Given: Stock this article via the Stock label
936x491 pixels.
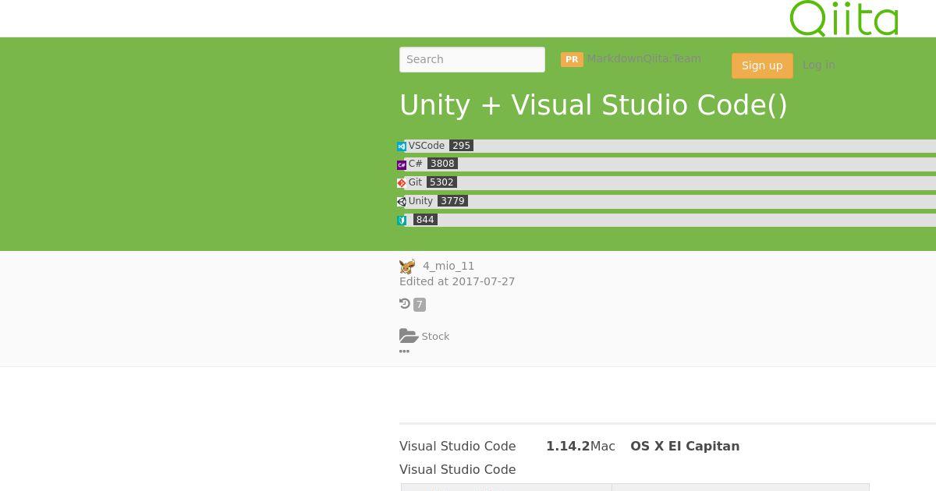Looking at the screenshot, I should coord(435,337).
